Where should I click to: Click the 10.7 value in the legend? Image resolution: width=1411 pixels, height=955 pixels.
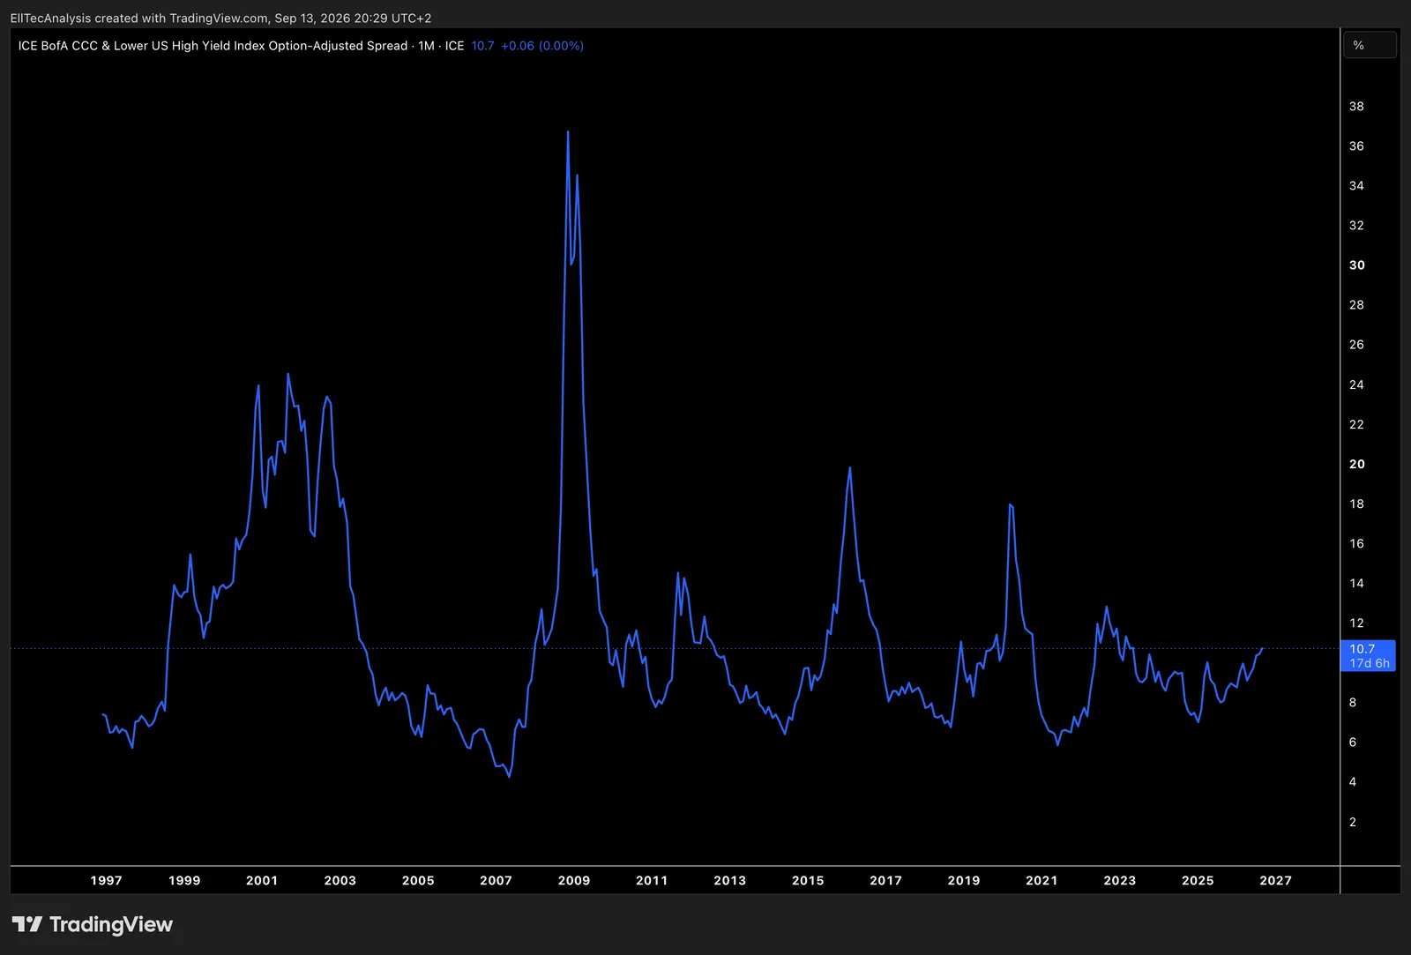pos(482,46)
